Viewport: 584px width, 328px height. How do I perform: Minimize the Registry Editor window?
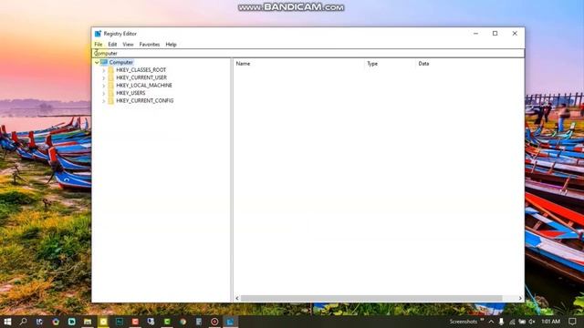coord(475,34)
